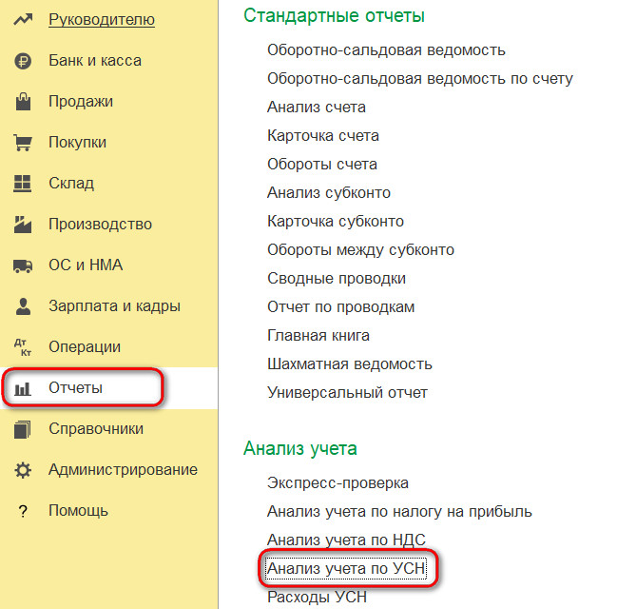Open the Обороты счета report
This screenshot has height=609, width=617.
[x=322, y=165]
